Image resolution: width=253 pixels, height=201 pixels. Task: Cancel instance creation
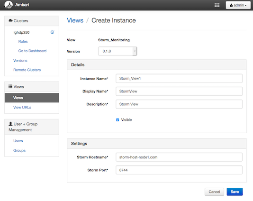pos(214,192)
